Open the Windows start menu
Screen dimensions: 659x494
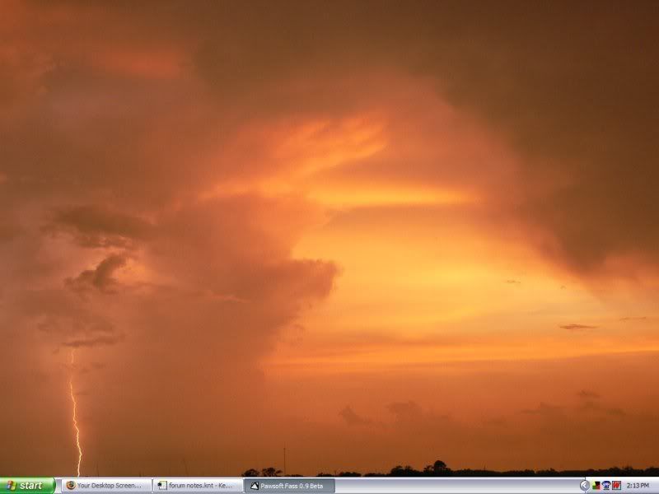[27, 486]
